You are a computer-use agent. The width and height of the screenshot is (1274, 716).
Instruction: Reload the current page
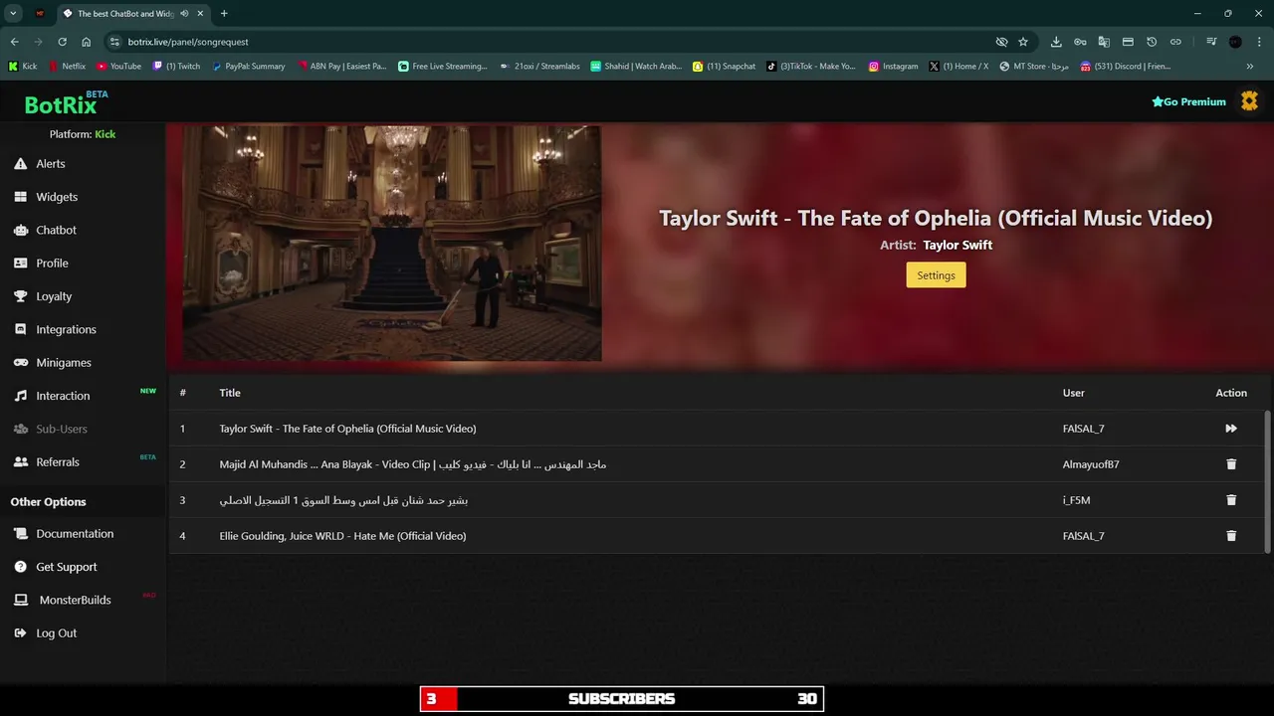pyautogui.click(x=62, y=42)
